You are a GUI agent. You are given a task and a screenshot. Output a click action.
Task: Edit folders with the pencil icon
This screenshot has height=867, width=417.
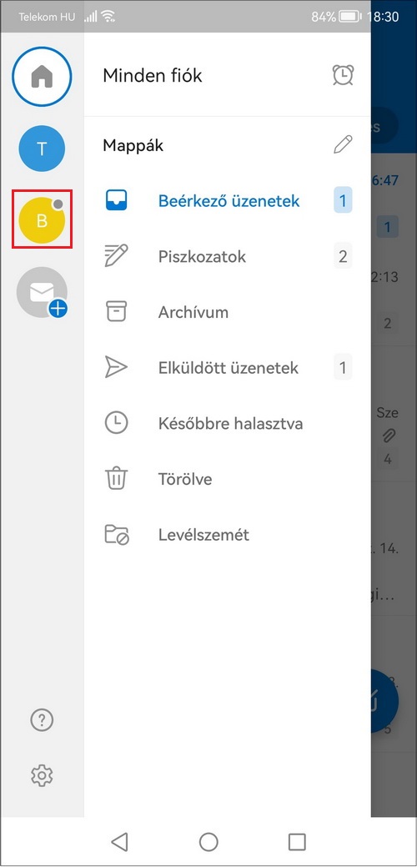(x=343, y=145)
